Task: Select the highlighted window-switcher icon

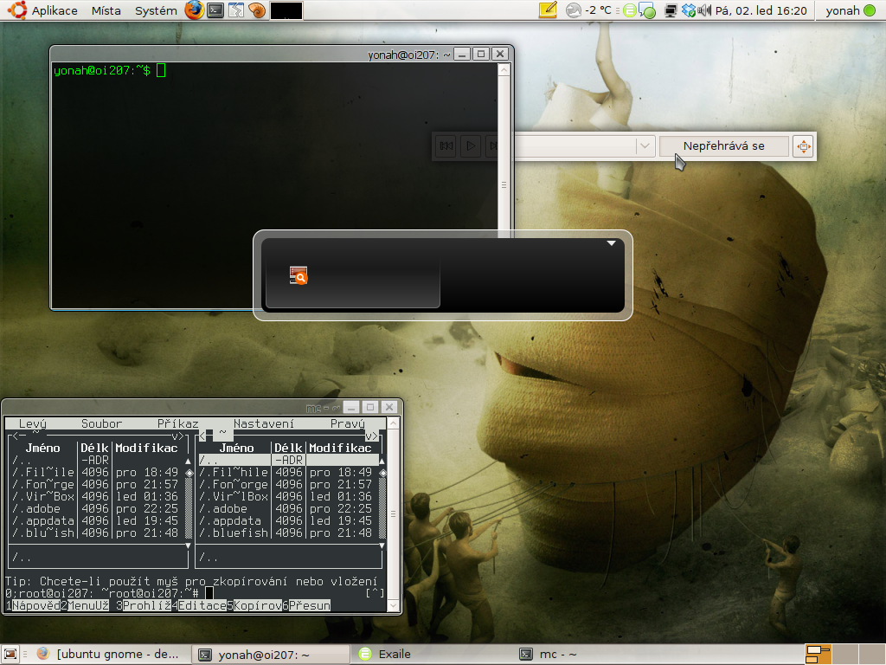Action: (299, 275)
